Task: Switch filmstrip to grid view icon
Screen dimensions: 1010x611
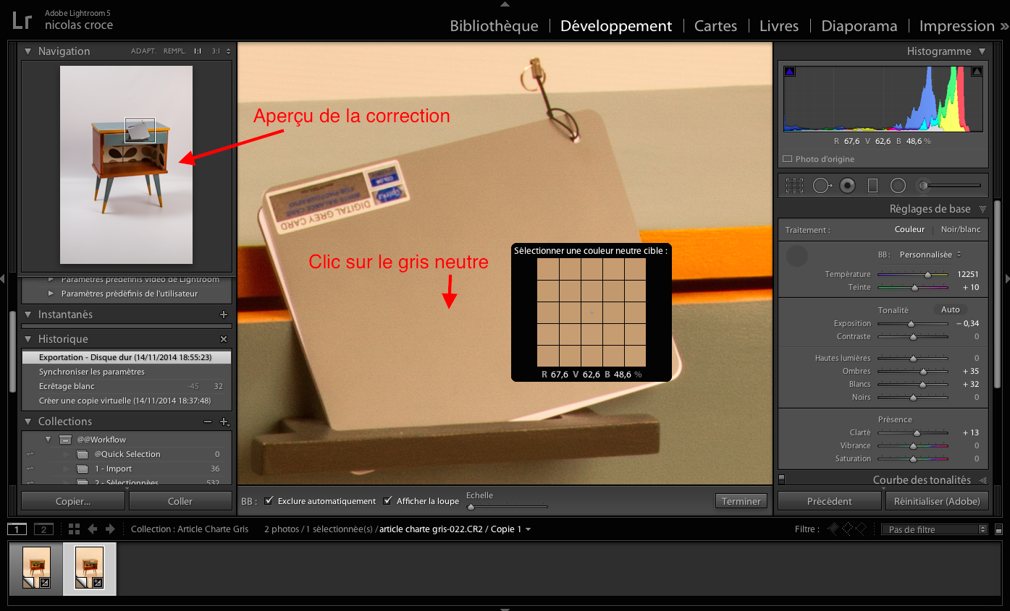Action: click(x=75, y=529)
